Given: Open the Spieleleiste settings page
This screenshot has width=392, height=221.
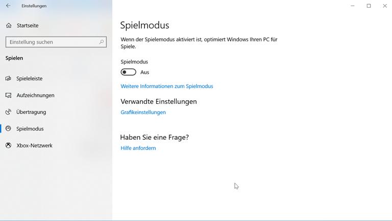Looking at the screenshot, I should tap(30, 79).
